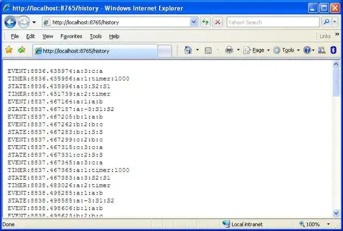Viewport: 343px width, 231px height.
Task: Click the Research toolbar icon
Action: click(322, 50)
